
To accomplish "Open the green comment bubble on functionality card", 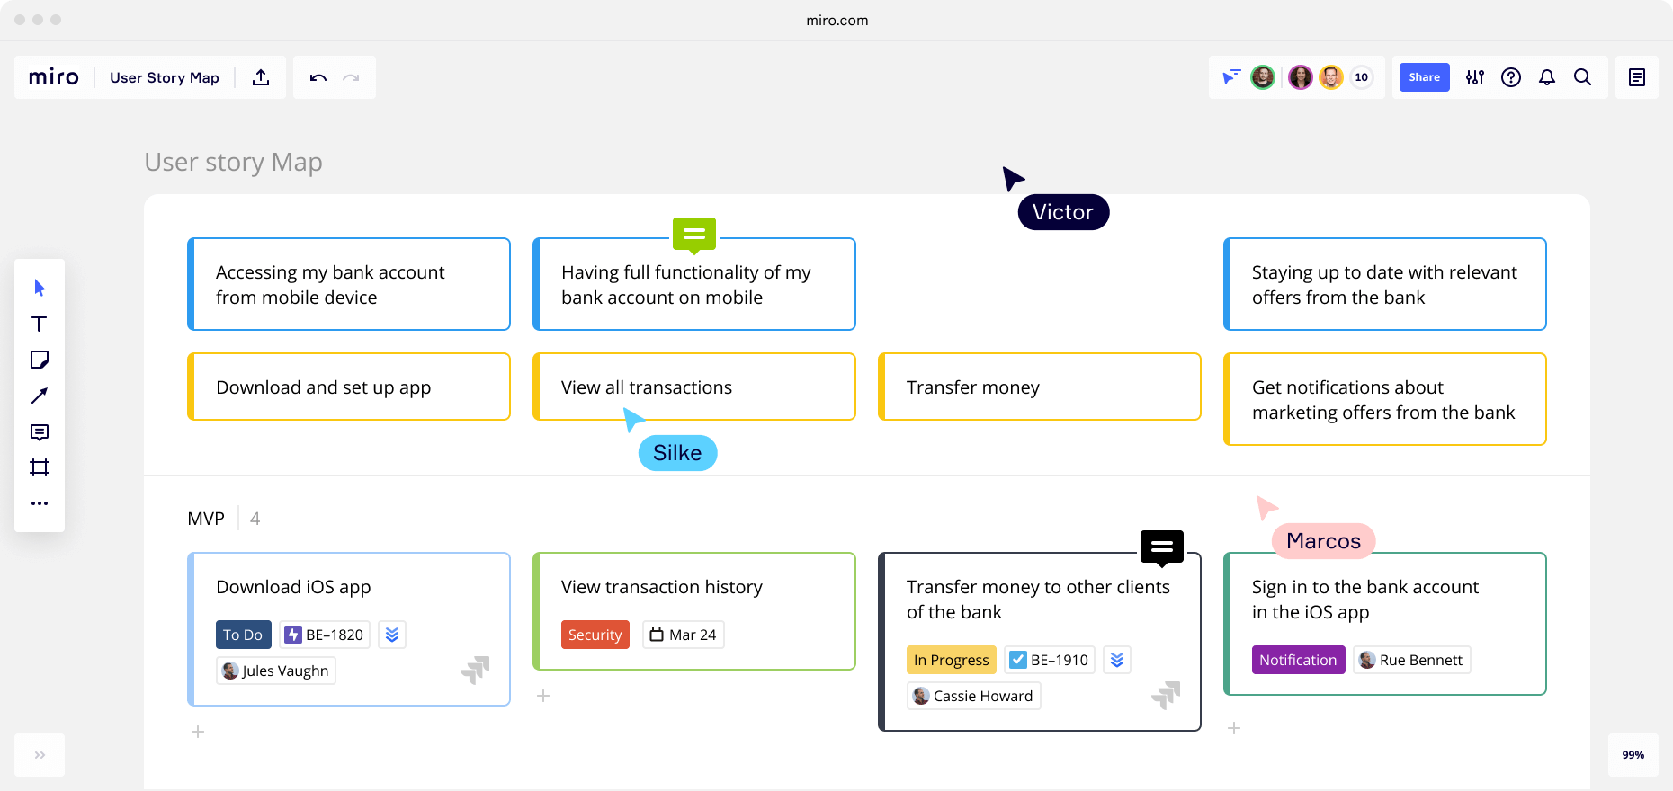I will (x=694, y=235).
